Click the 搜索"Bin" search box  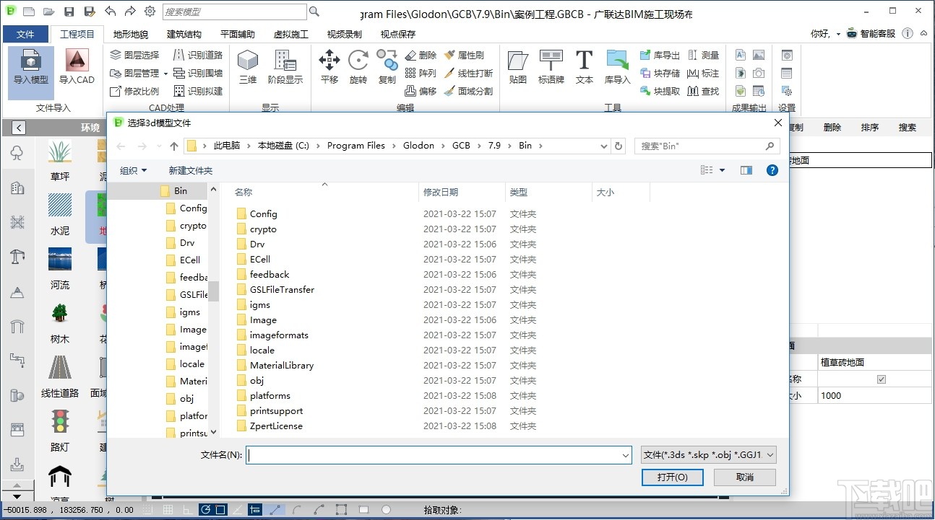click(707, 146)
